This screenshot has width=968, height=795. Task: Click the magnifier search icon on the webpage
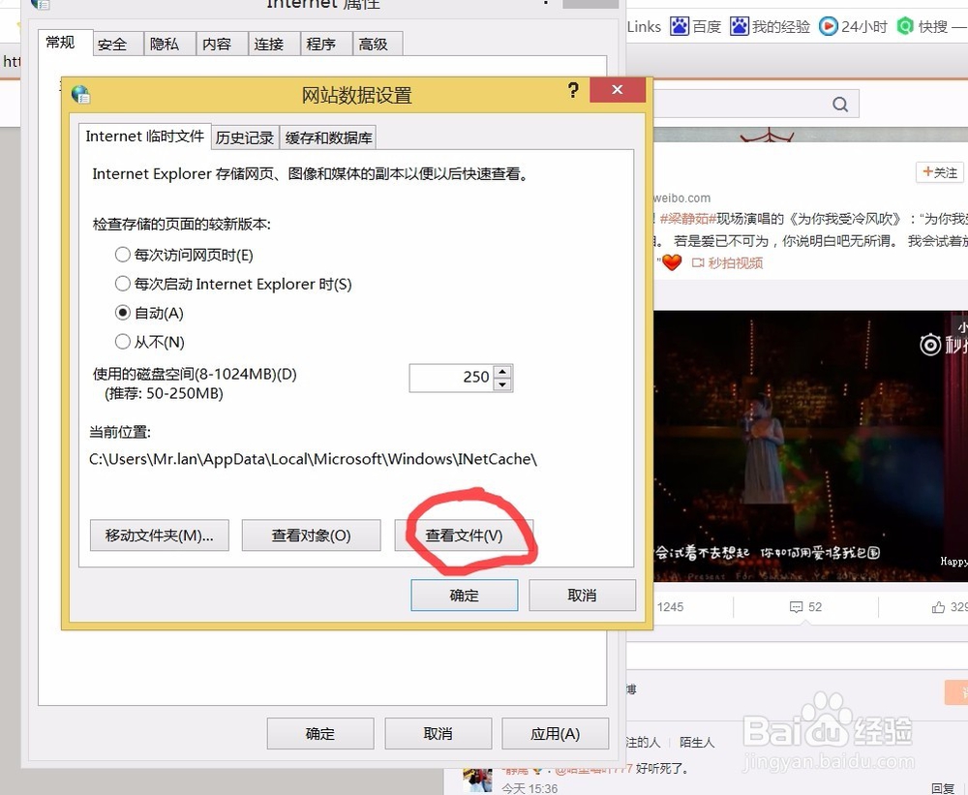click(x=838, y=103)
